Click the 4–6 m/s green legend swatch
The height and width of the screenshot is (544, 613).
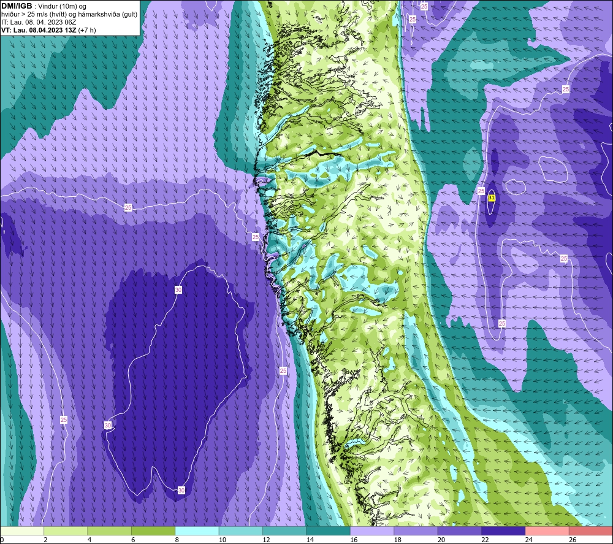point(110,531)
